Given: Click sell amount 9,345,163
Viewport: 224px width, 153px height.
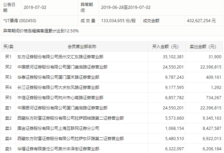Looking at the screenshot, I should [x=212, y=118].
